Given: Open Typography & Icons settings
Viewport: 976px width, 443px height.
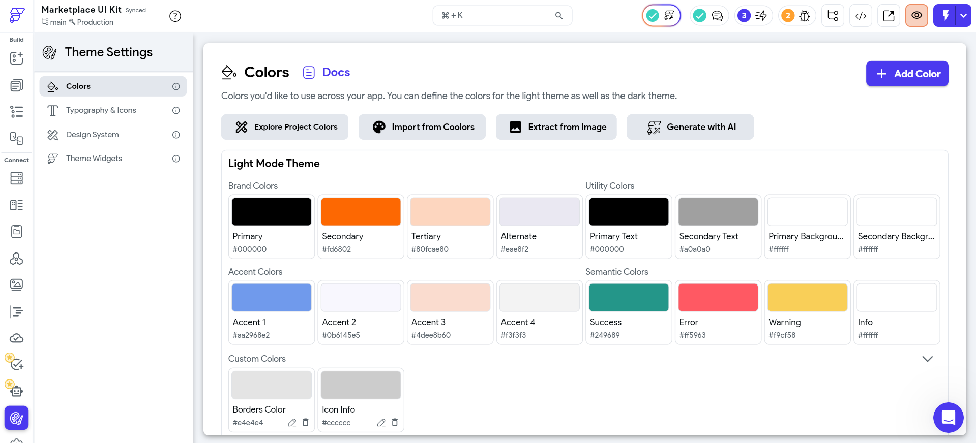Looking at the screenshot, I should pyautogui.click(x=101, y=110).
